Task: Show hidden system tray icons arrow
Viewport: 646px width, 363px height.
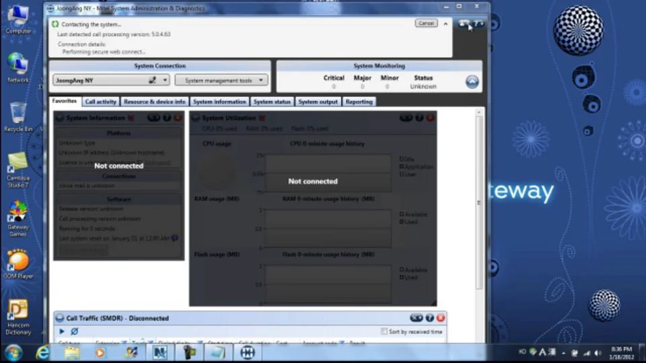Action: point(563,353)
